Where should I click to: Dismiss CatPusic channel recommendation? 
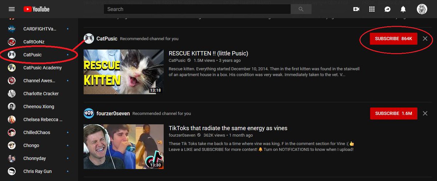425,38
